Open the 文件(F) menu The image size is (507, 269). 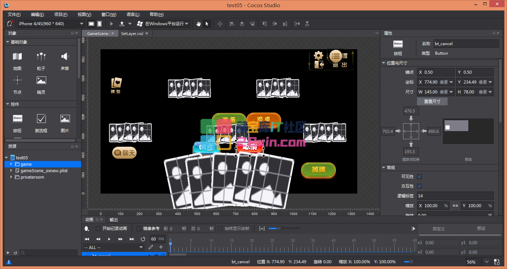[14, 15]
